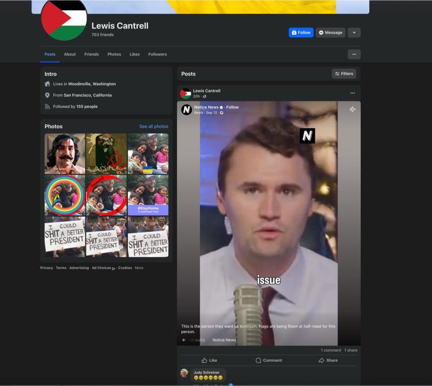Open the Comment action on the post
Viewport: 432px width, 386px height.
pos(269,360)
